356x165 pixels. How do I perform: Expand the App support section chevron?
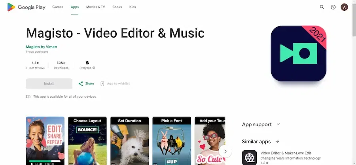tap(278, 124)
